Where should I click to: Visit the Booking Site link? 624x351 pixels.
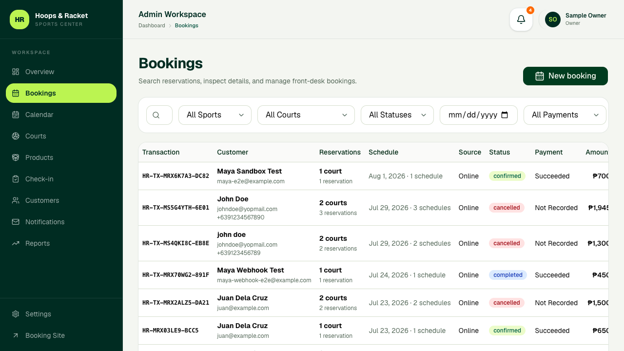pos(61,335)
